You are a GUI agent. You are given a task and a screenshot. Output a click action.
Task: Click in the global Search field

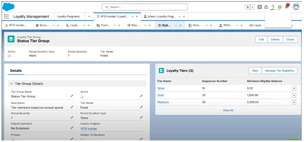[x=145, y=7]
